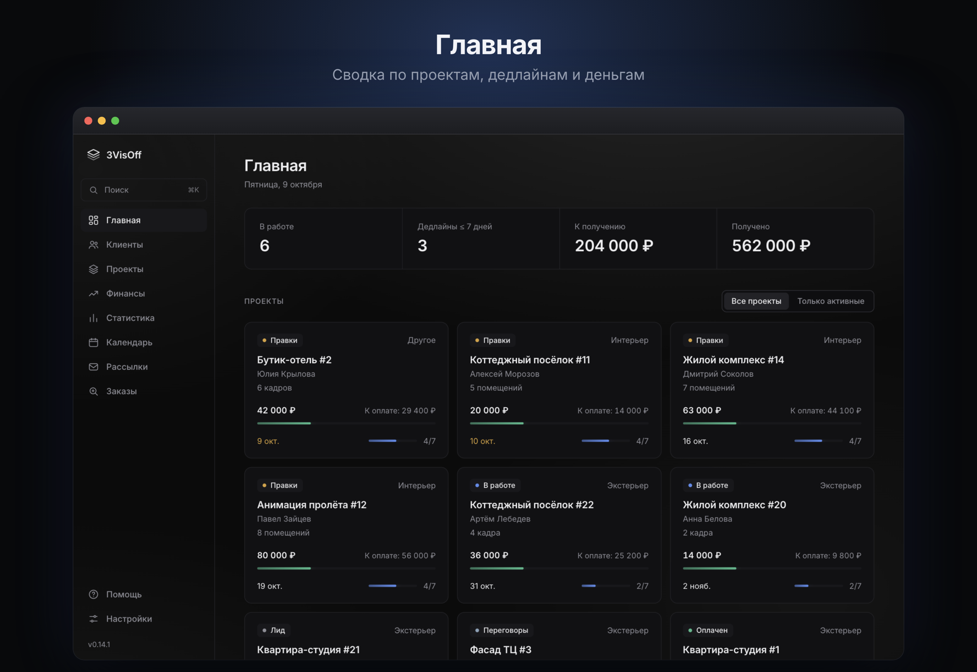Click the Календарь calendar icon

(x=93, y=342)
